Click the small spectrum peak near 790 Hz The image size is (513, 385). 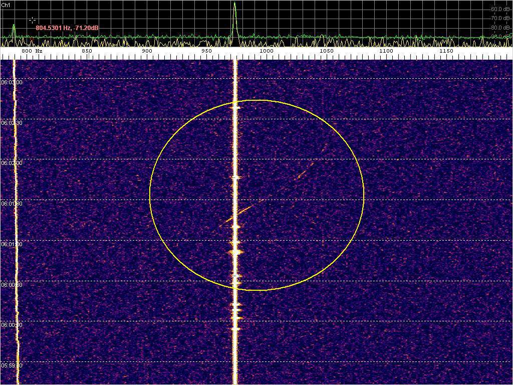(14, 27)
